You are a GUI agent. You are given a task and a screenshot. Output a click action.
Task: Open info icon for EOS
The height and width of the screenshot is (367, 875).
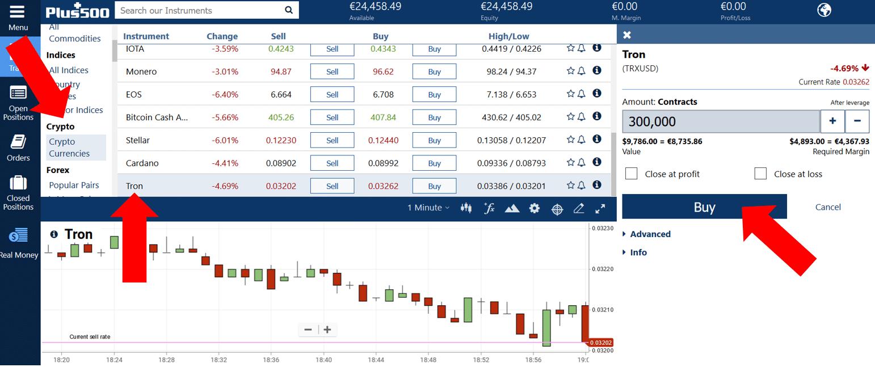point(597,94)
